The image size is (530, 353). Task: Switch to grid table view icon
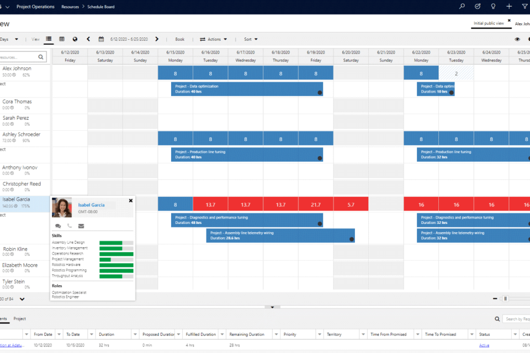pyautogui.click(x=62, y=39)
